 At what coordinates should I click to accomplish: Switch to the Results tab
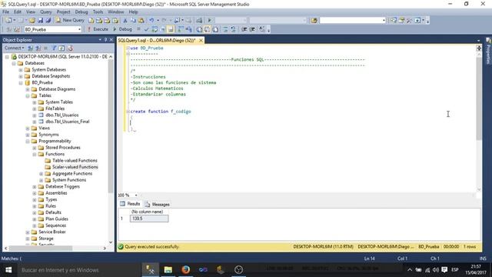point(130,204)
